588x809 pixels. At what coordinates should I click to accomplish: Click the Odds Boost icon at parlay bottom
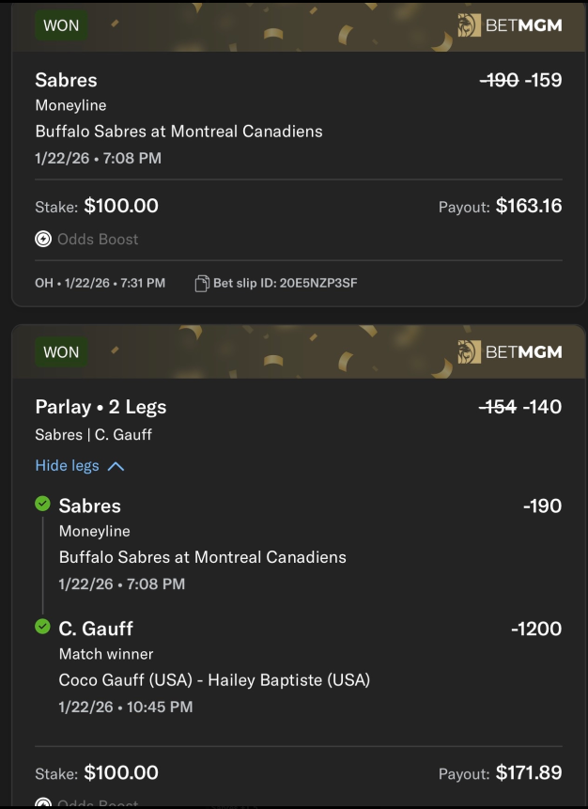(x=43, y=803)
